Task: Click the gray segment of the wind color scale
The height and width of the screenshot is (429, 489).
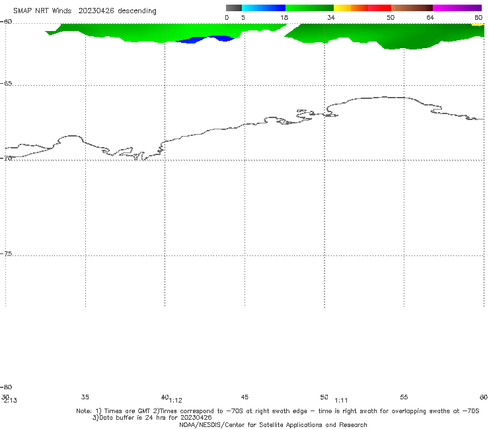Action: [233, 8]
